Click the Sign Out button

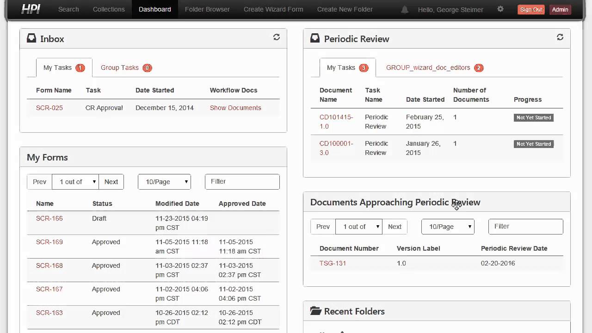[531, 10]
